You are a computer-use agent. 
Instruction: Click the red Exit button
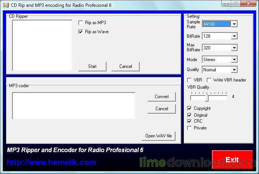232,160
